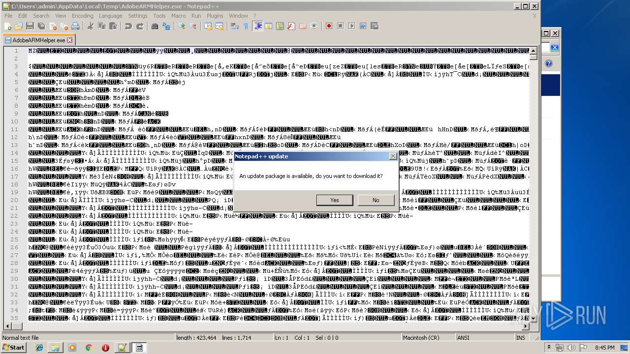Show the Document Map panel icon
This screenshot has height=354, width=630.
point(280,26)
